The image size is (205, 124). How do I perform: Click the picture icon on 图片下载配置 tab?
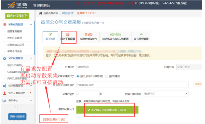click(68, 35)
